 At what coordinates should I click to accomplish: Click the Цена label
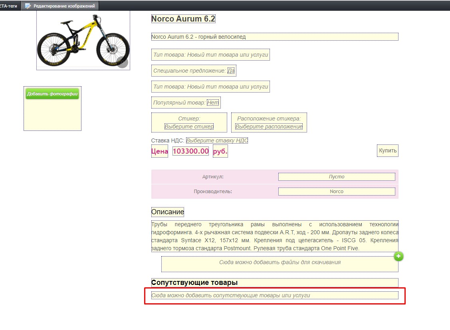(x=160, y=151)
